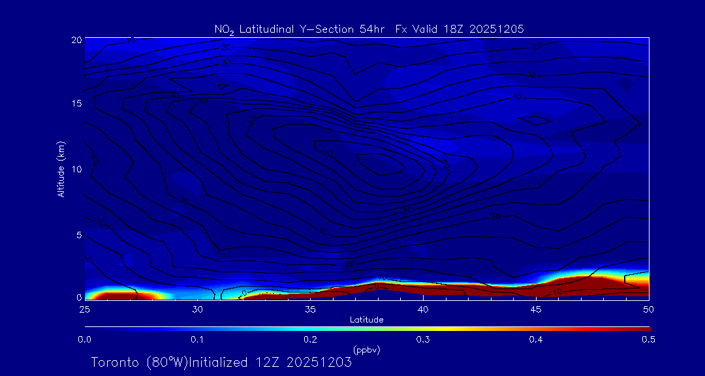The width and height of the screenshot is (705, 376).
Task: Click the 'Latitude' horizontal axis label
Action: [x=366, y=320]
